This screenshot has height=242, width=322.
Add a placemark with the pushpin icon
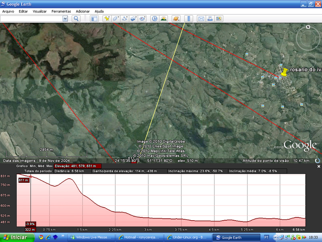(107, 19)
